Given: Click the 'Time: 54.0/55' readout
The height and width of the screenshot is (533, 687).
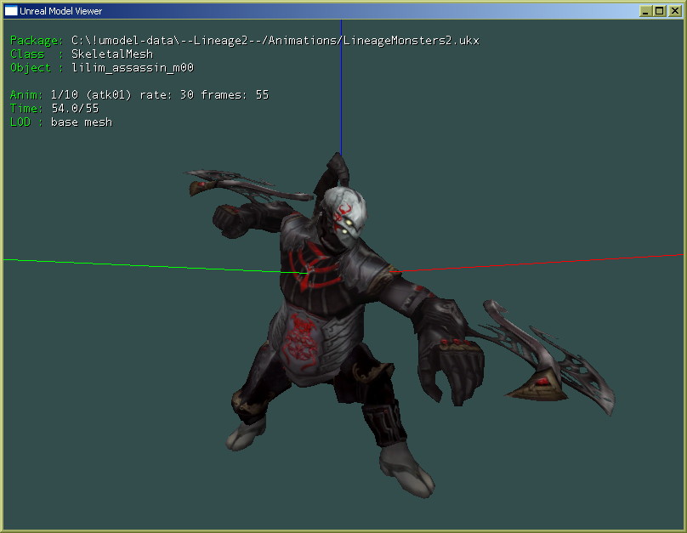Looking at the screenshot, I should click(x=54, y=109).
